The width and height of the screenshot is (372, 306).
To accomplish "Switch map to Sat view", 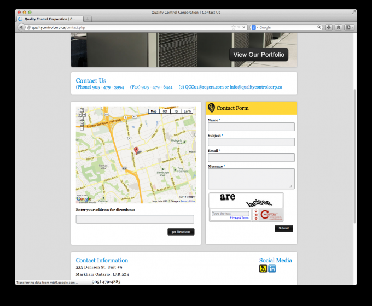I will (x=165, y=111).
